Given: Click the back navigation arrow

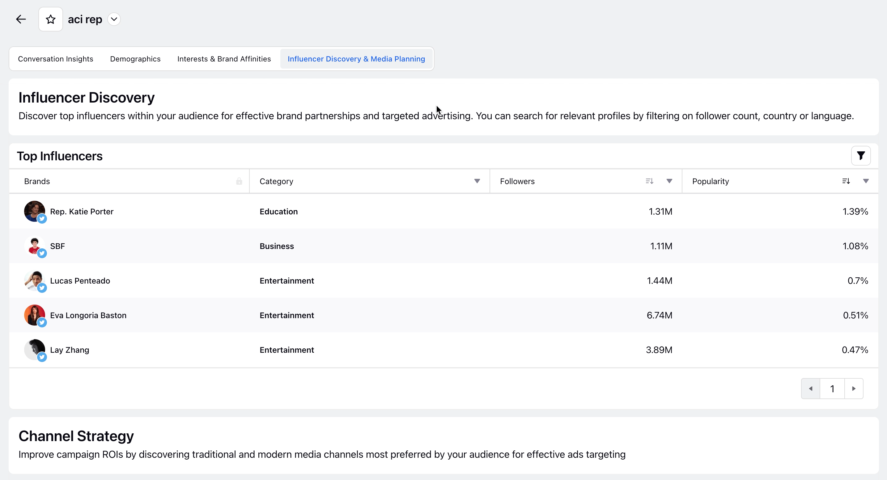Looking at the screenshot, I should tap(21, 19).
